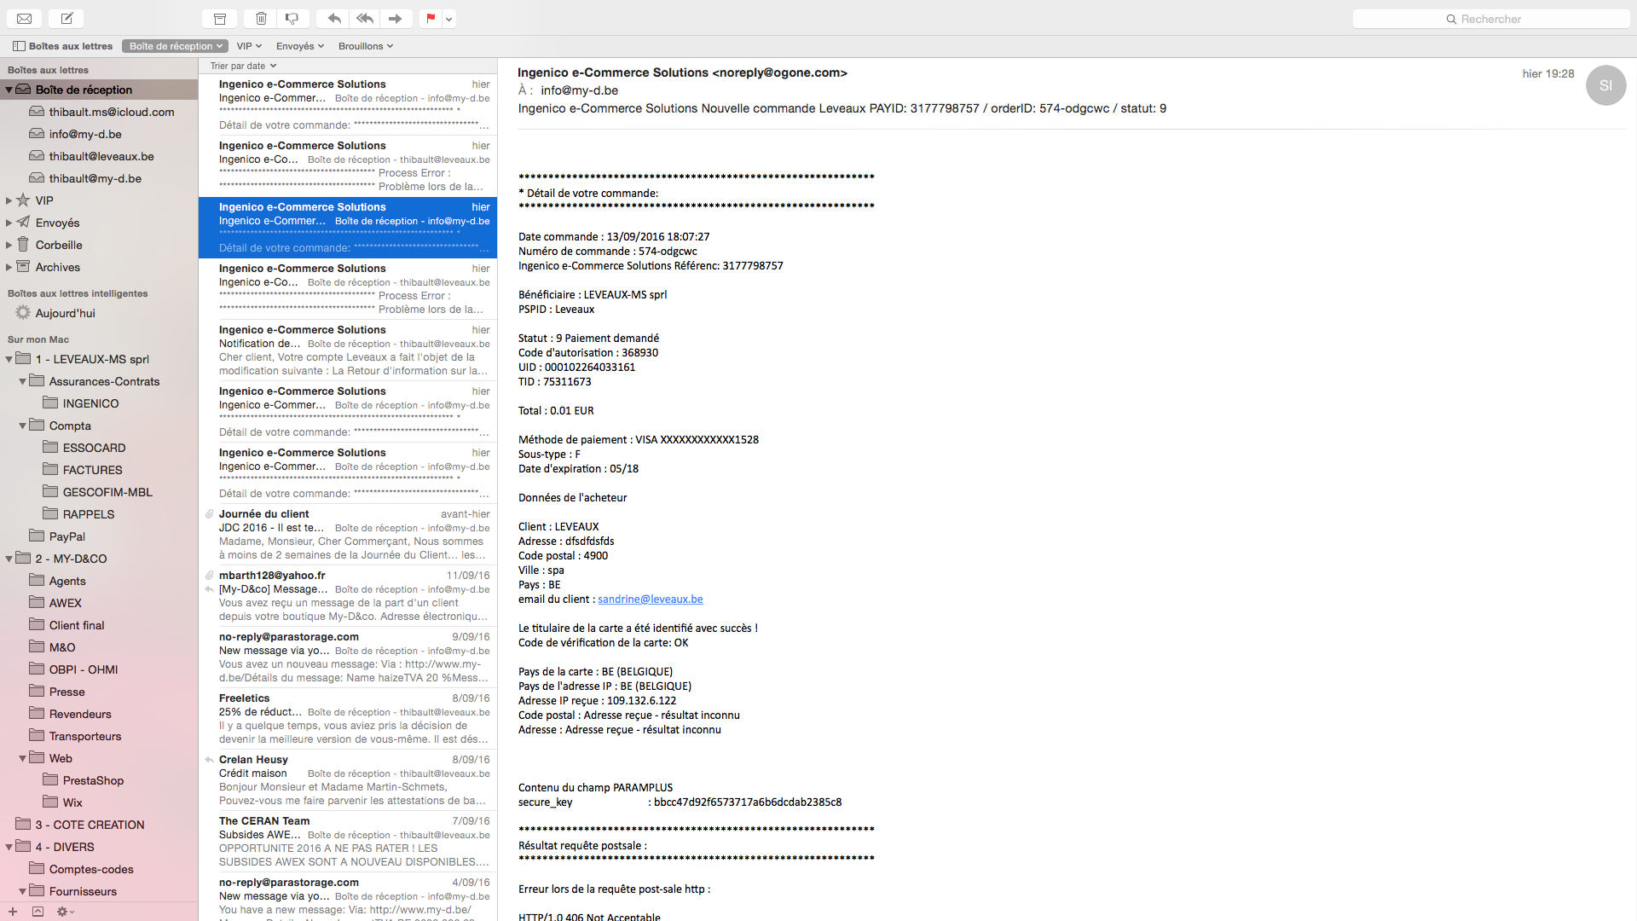Reply all to the selected message
1637x921 pixels.
point(365,18)
